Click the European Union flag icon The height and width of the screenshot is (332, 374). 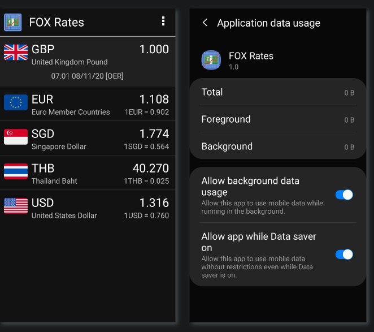16,102
